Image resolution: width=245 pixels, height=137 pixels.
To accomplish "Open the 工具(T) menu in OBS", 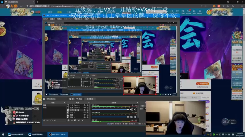I will coord(87,19).
